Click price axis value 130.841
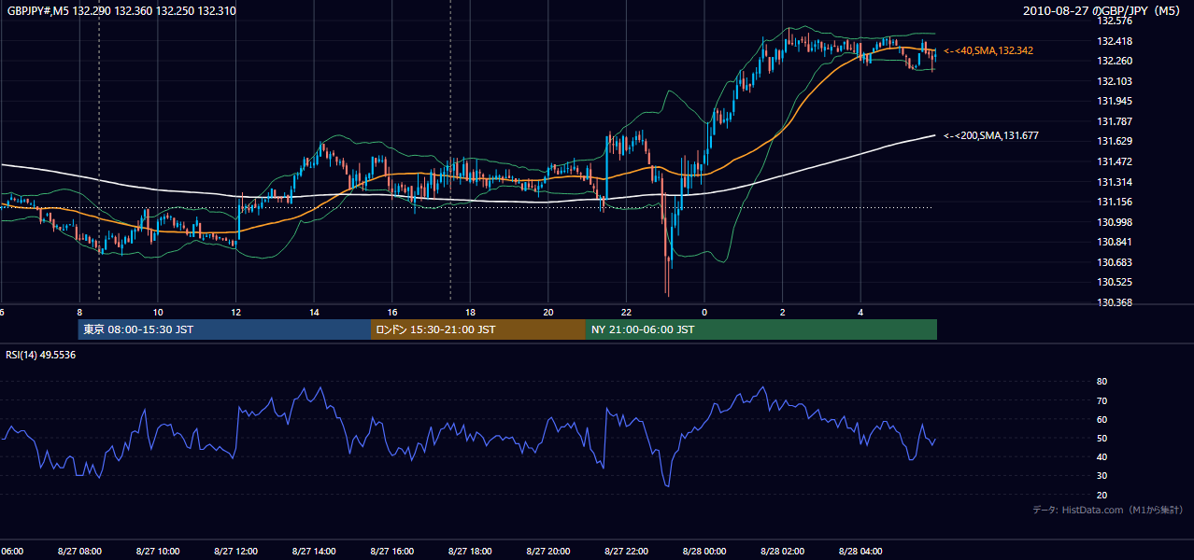 pos(1114,242)
